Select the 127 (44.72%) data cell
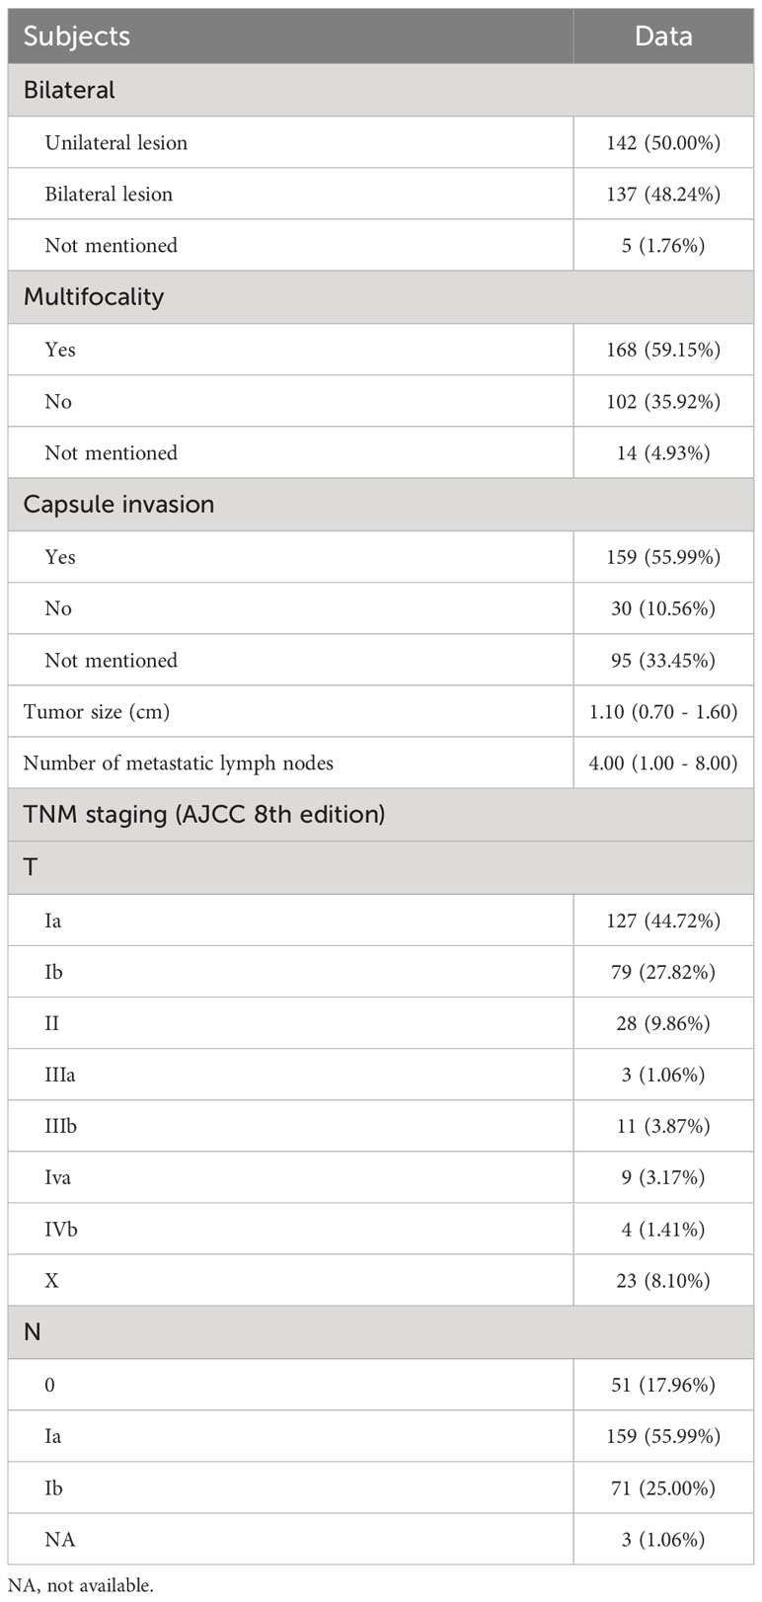This screenshot has height=1602, width=762. [663, 921]
